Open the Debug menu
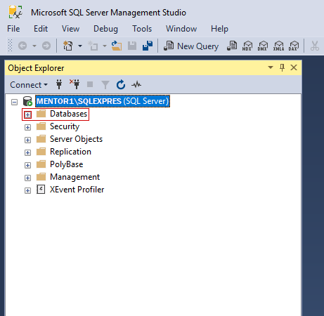 (105, 29)
